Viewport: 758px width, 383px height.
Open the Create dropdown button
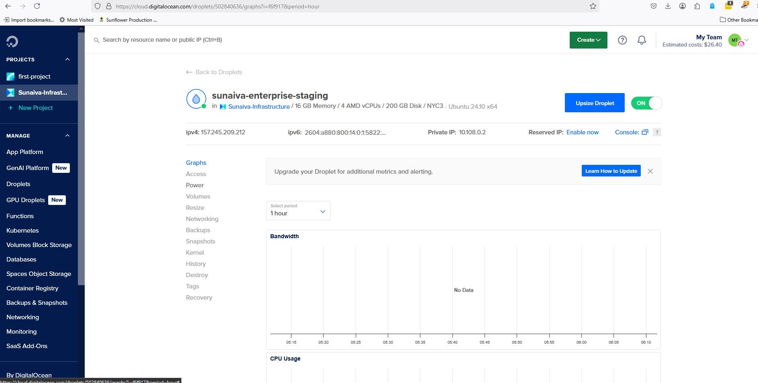click(588, 40)
